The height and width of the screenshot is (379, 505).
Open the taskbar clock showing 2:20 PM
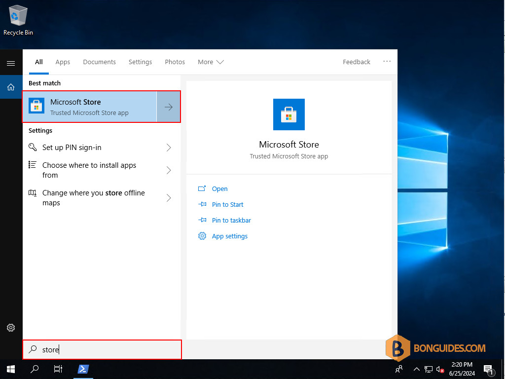(x=462, y=369)
